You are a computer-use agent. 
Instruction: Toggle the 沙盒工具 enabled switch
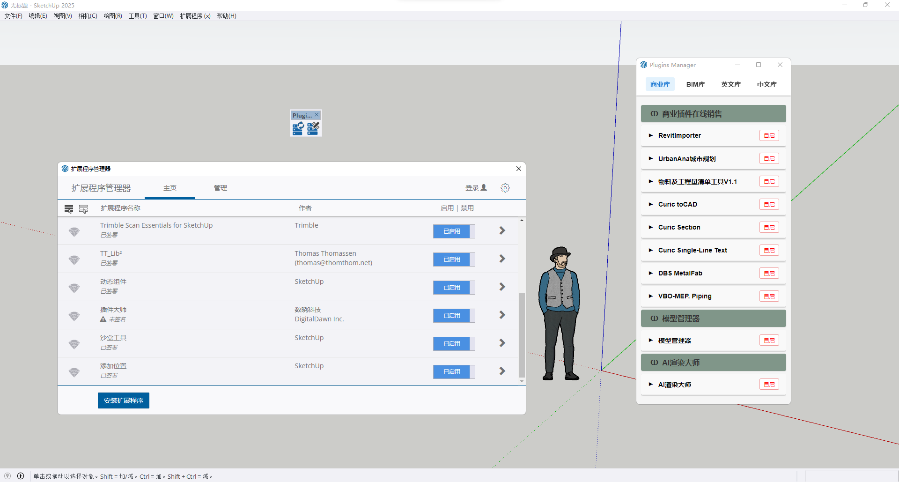tap(454, 344)
